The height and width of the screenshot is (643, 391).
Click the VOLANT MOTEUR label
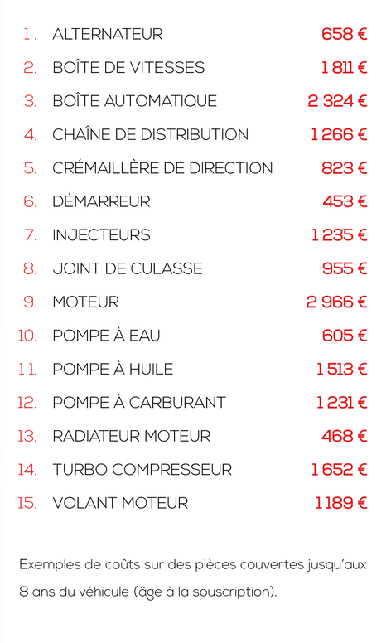120,503
